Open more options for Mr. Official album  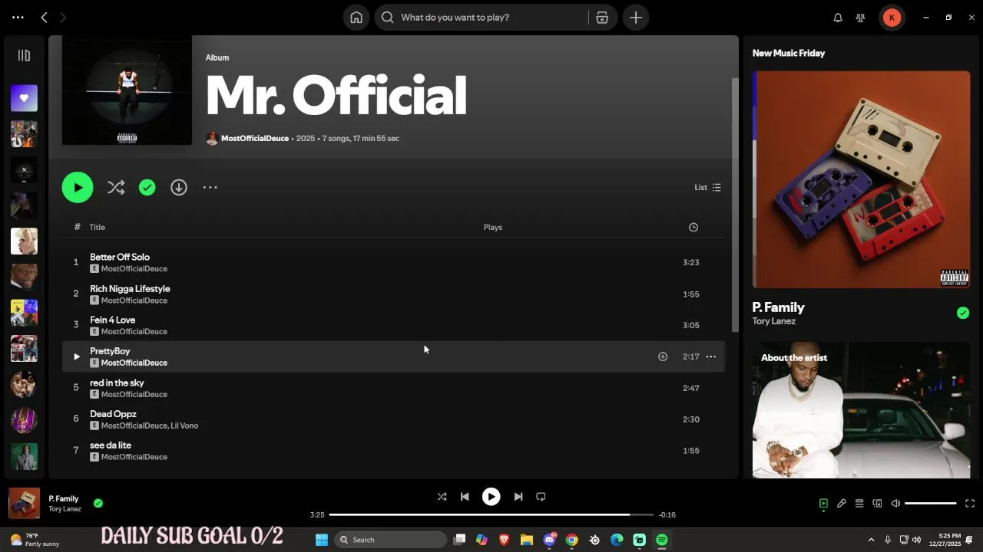[x=210, y=187]
